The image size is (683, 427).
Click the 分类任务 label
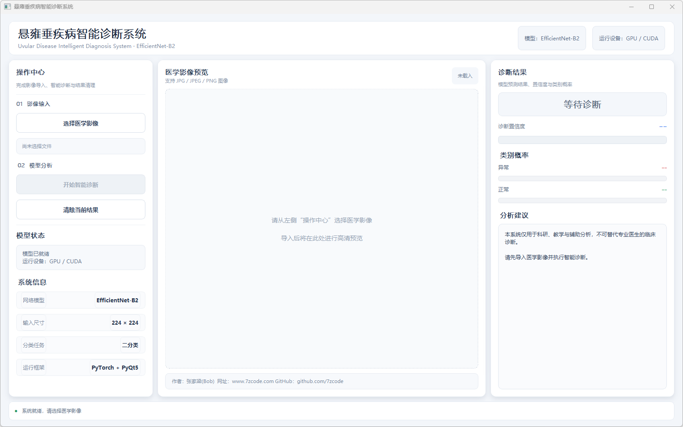(x=34, y=345)
